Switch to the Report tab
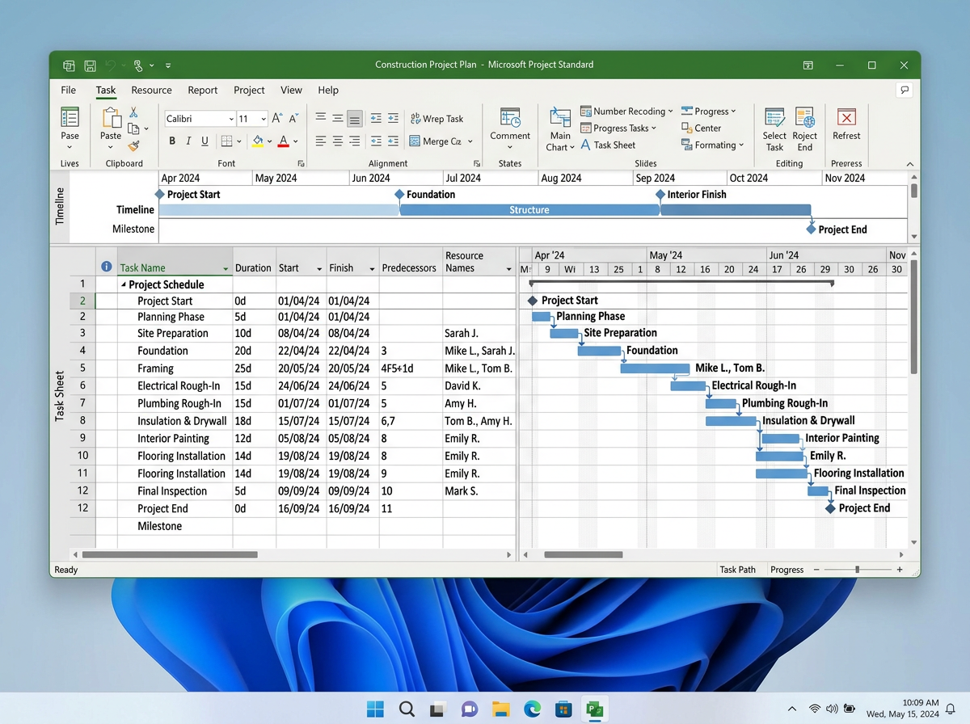Screen dimensions: 970x724 tap(203, 90)
